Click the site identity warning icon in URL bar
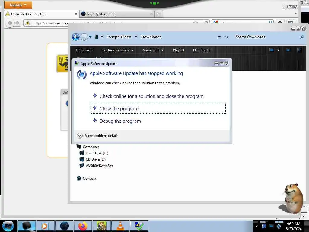Screen dimensions: 309x232 pyautogui.click(x=27, y=23)
